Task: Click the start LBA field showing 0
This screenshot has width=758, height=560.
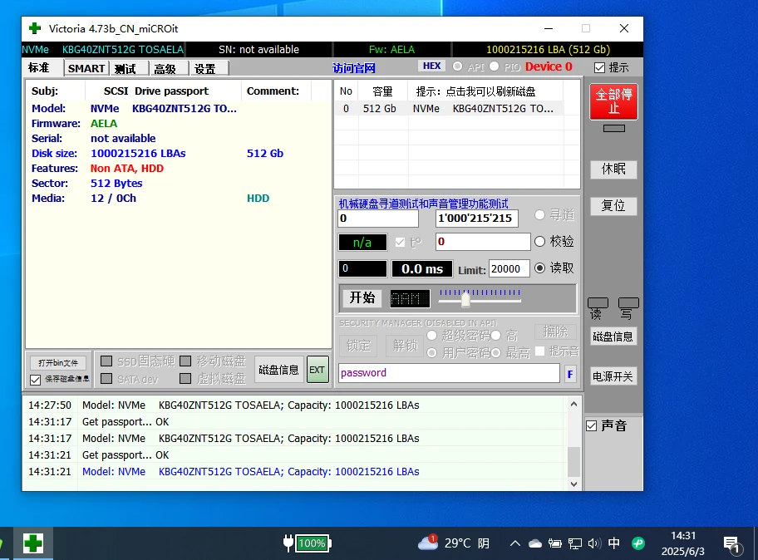Action: coord(378,219)
